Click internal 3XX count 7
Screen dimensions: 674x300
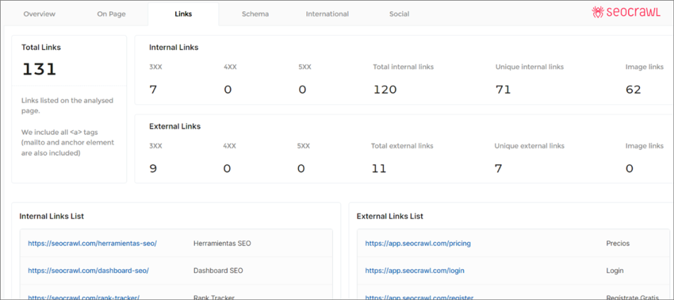[153, 89]
